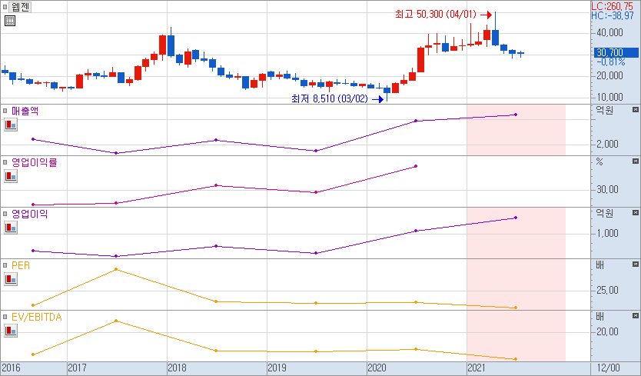This screenshot has width=641, height=376.
Task: Click the 최저 8,510 (03/02) annotation
Action: [330, 98]
